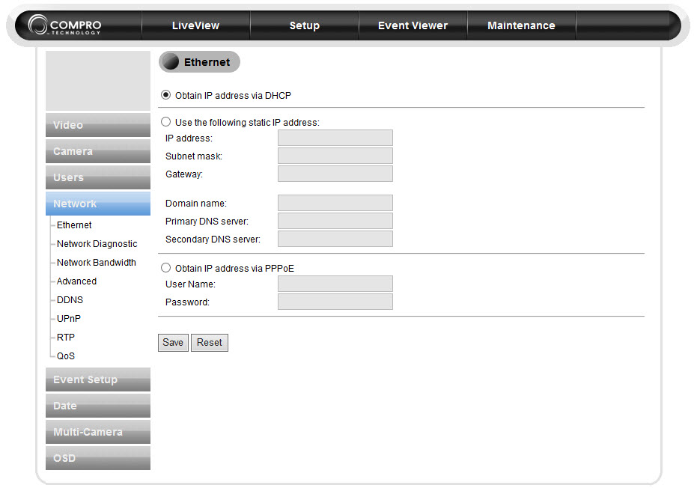The image size is (694, 488).
Task: Expand the Date sidebar section
Action: [98, 406]
